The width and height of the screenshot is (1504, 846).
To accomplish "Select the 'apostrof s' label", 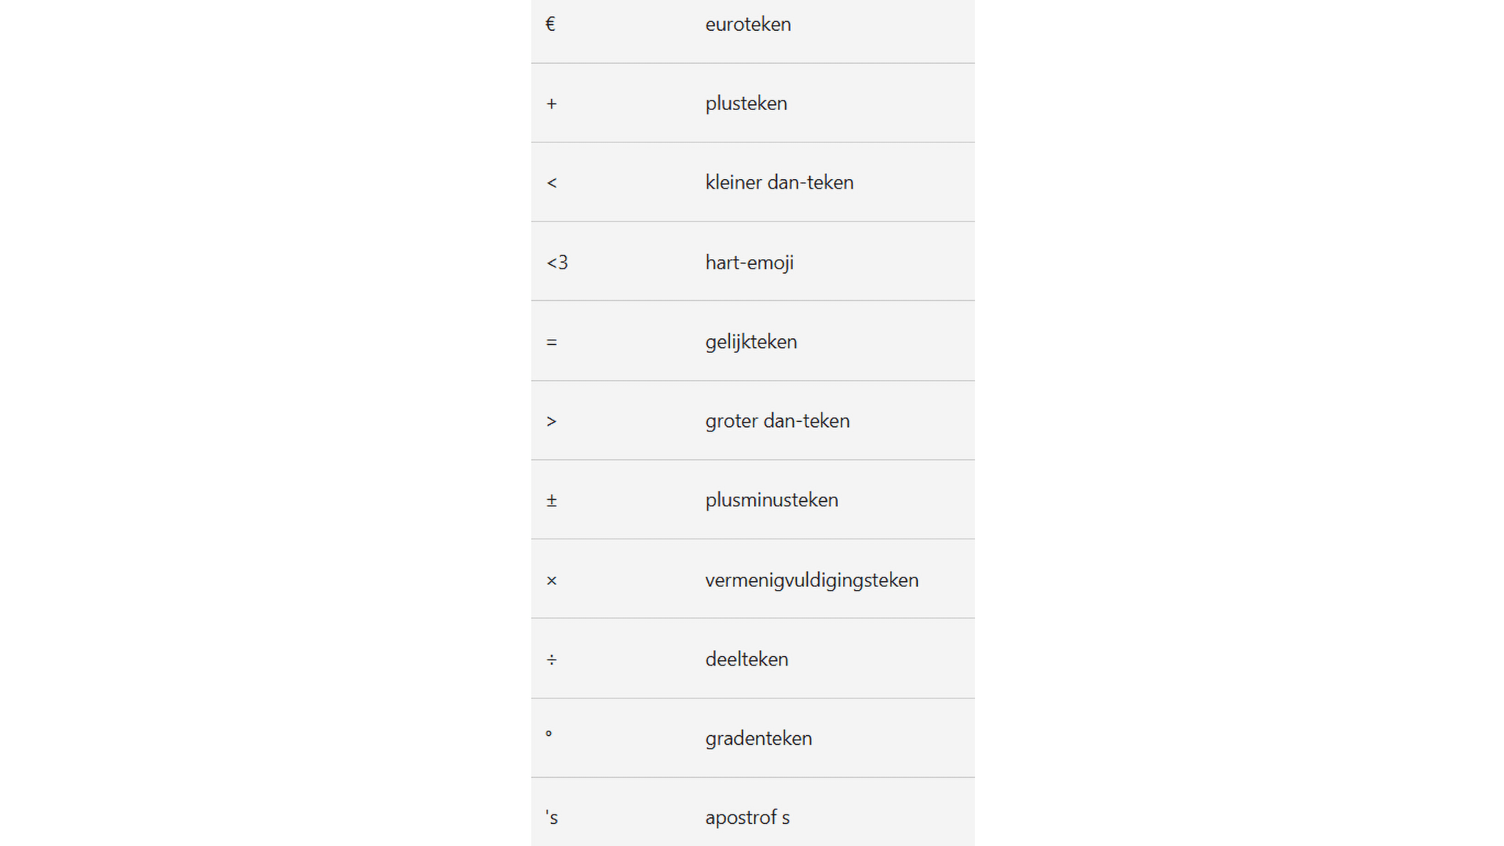I will click(747, 818).
